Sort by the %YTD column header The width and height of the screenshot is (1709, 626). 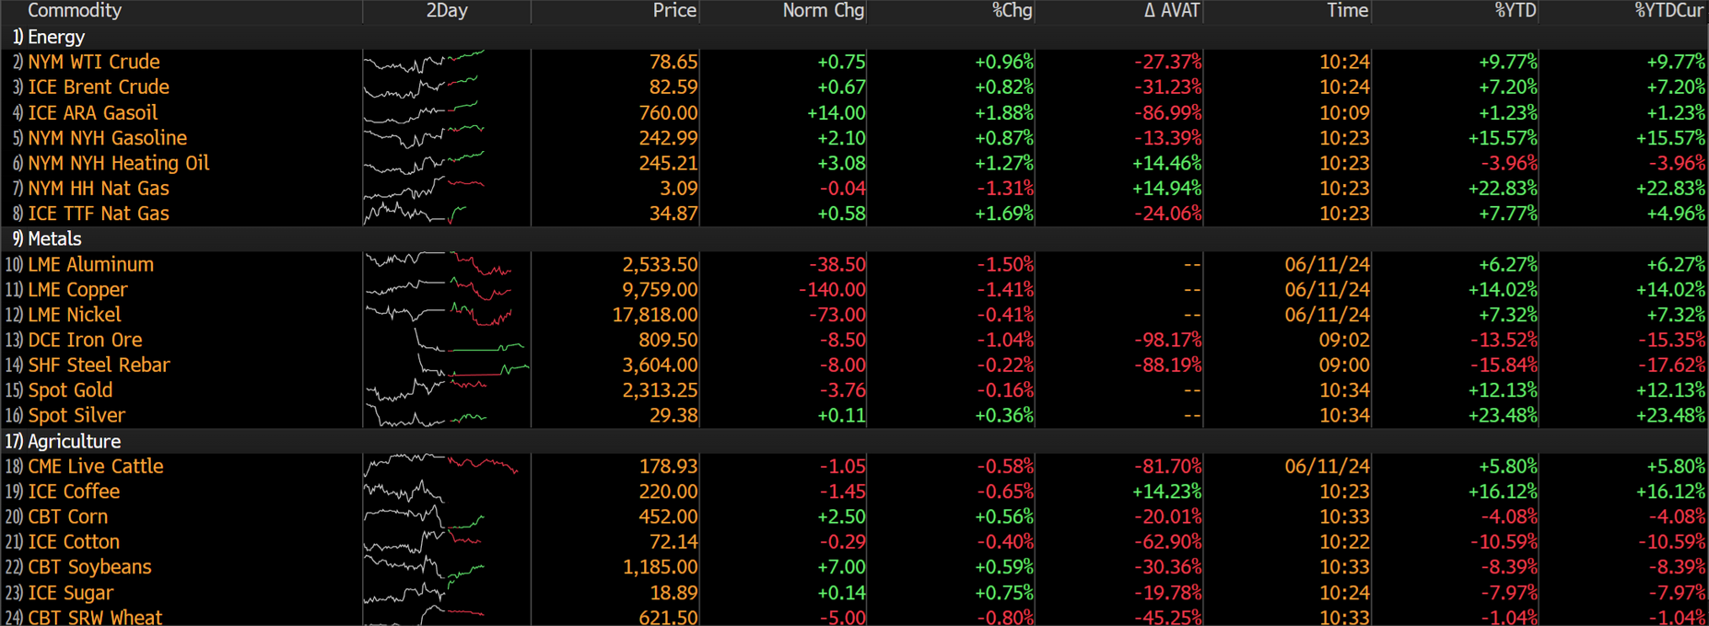click(x=1516, y=11)
